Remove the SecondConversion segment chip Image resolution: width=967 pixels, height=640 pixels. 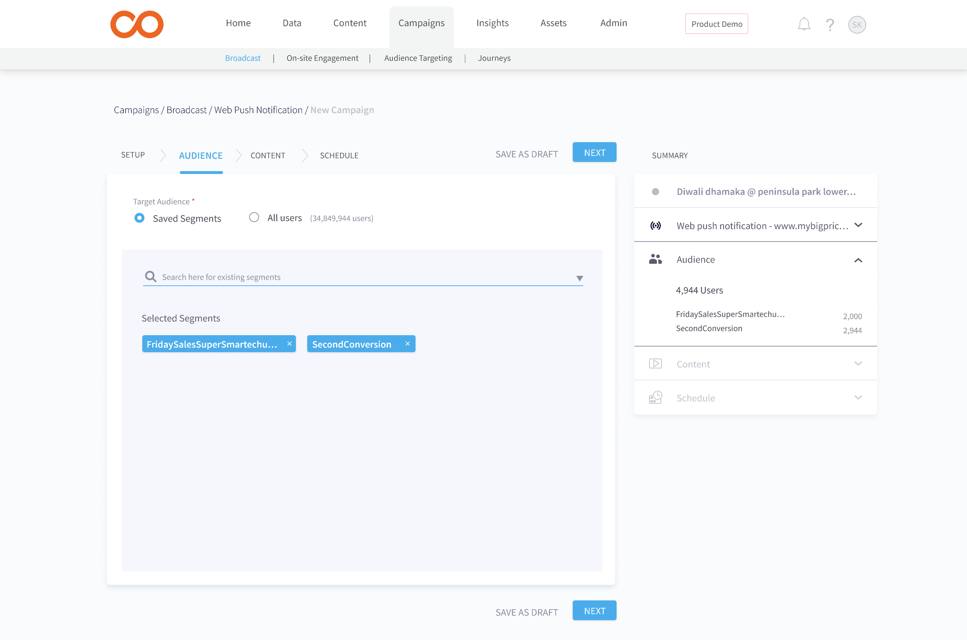point(407,344)
